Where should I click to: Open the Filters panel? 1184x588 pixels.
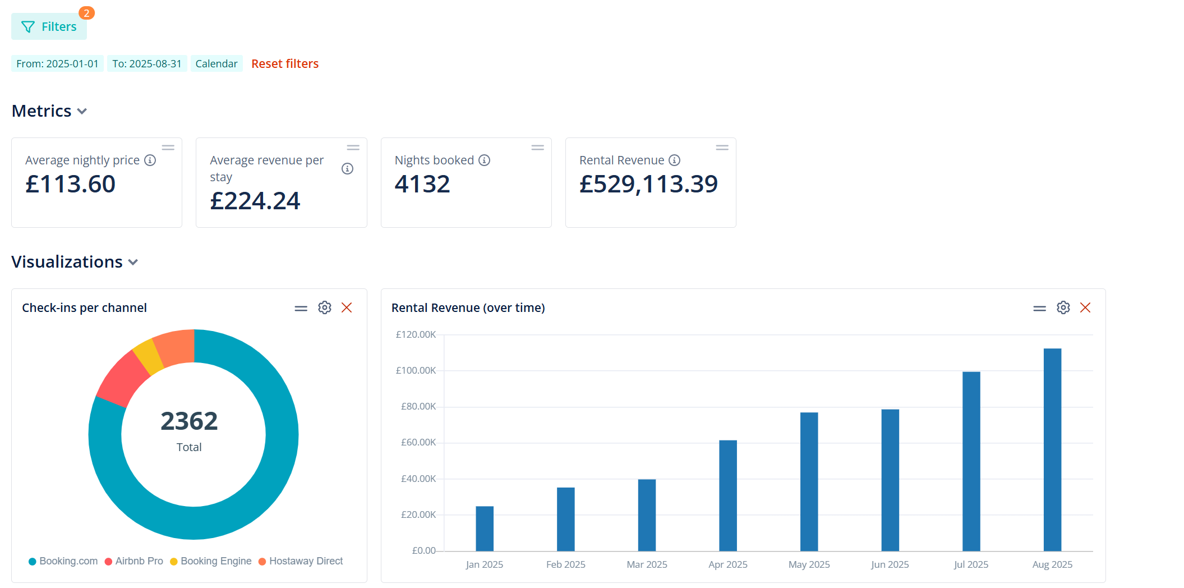coord(49,27)
